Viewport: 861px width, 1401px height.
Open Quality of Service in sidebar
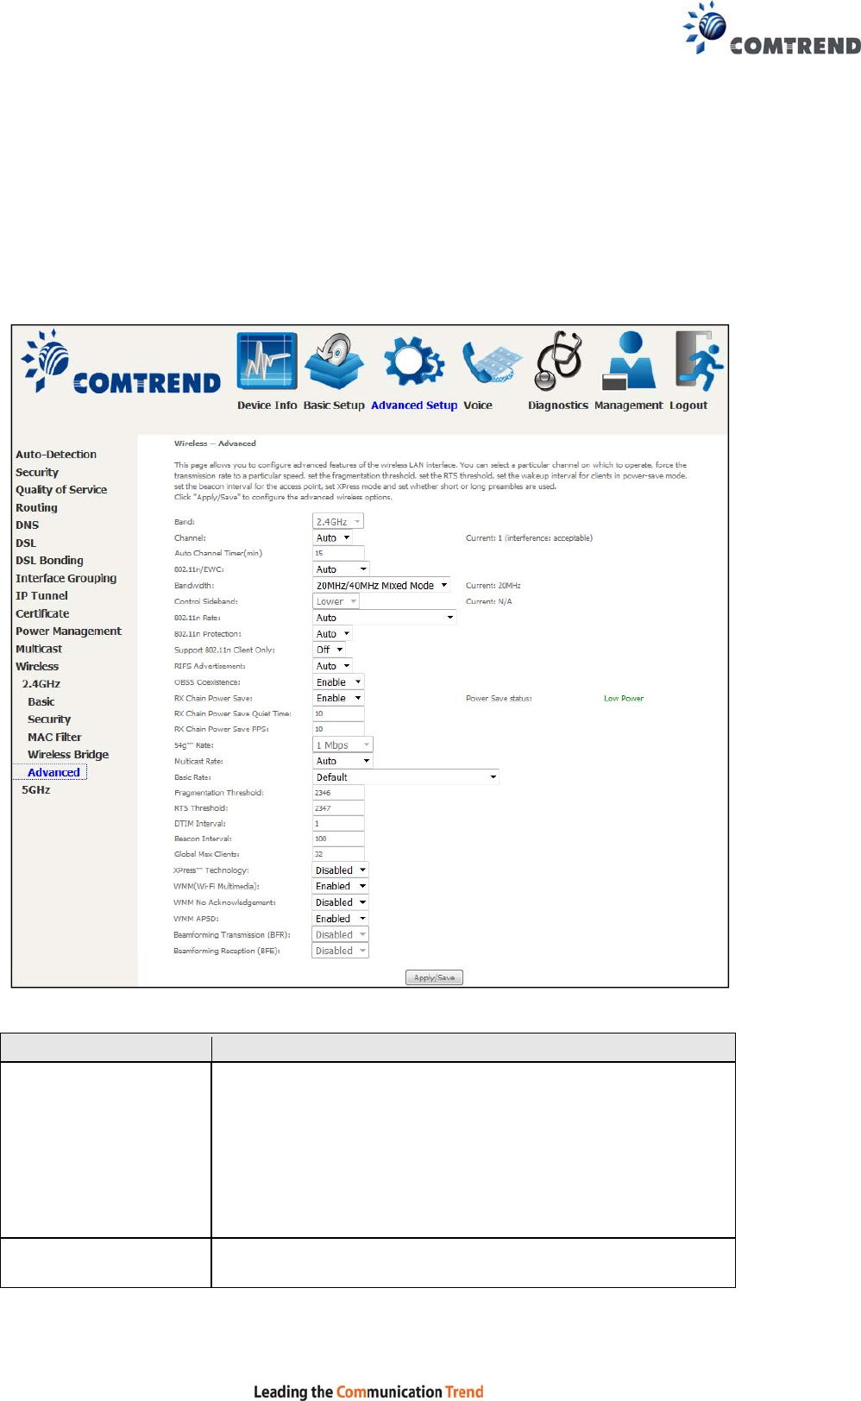(x=61, y=490)
